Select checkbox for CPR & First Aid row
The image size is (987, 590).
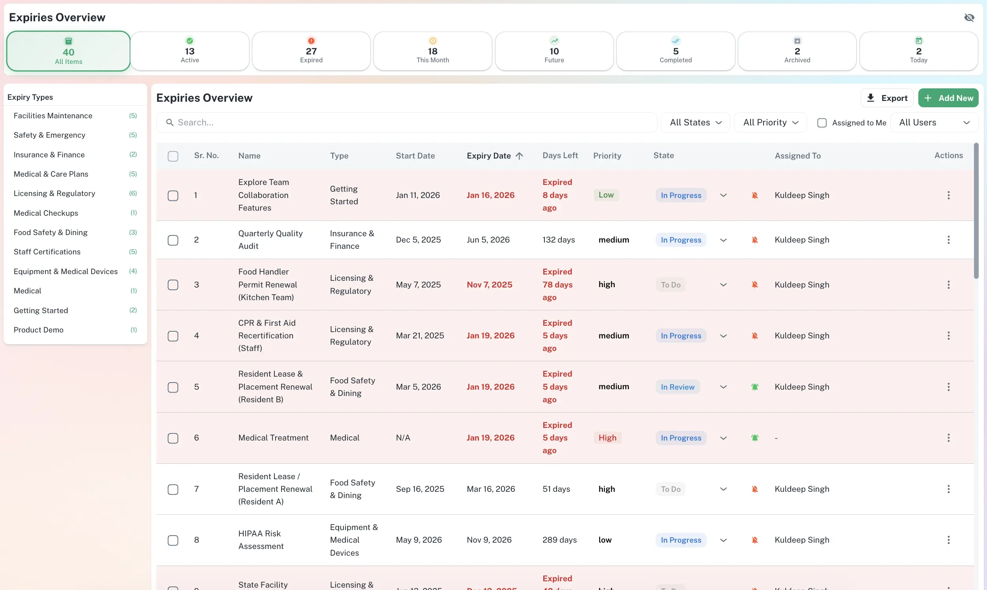(173, 336)
